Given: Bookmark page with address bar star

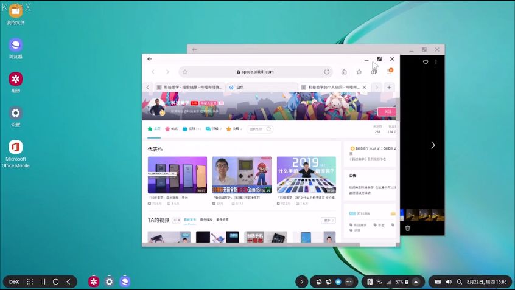Looking at the screenshot, I should click(x=185, y=72).
